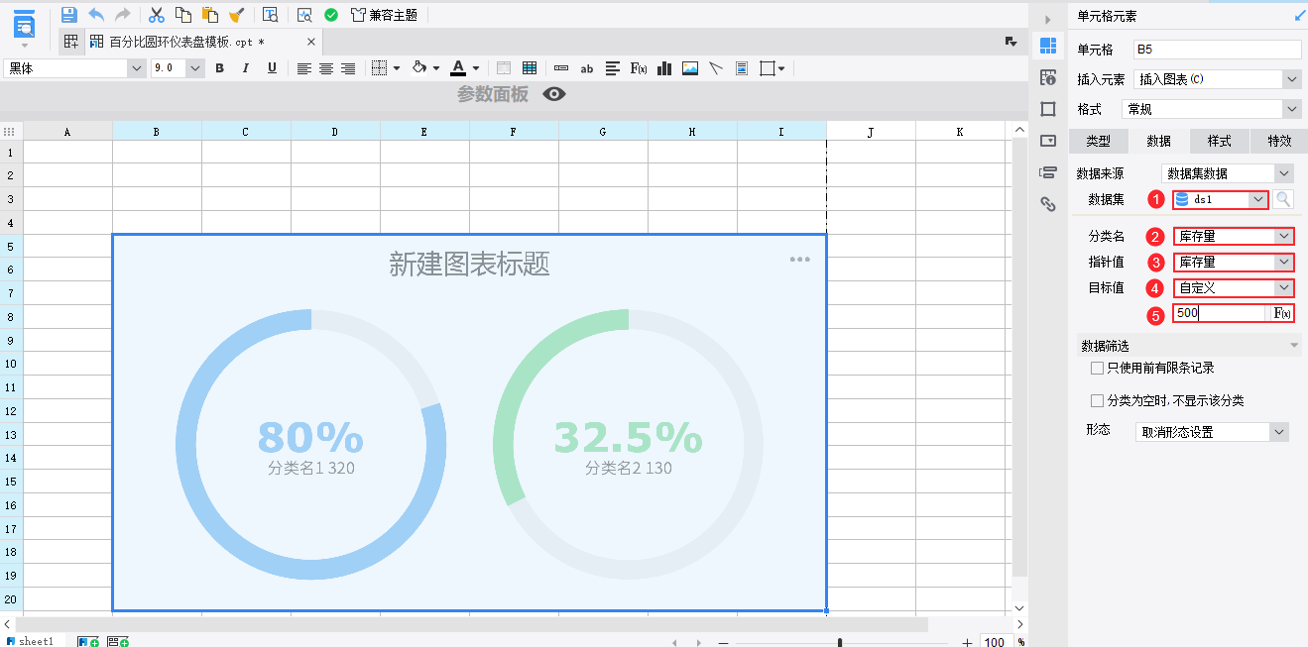Image resolution: width=1308 pixels, height=647 pixels.
Task: Collapse the 数据筛选 section
Action: pos(1294,346)
